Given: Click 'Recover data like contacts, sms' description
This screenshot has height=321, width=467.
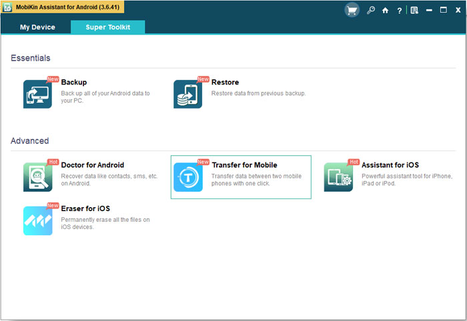Looking at the screenshot, I should [x=109, y=180].
